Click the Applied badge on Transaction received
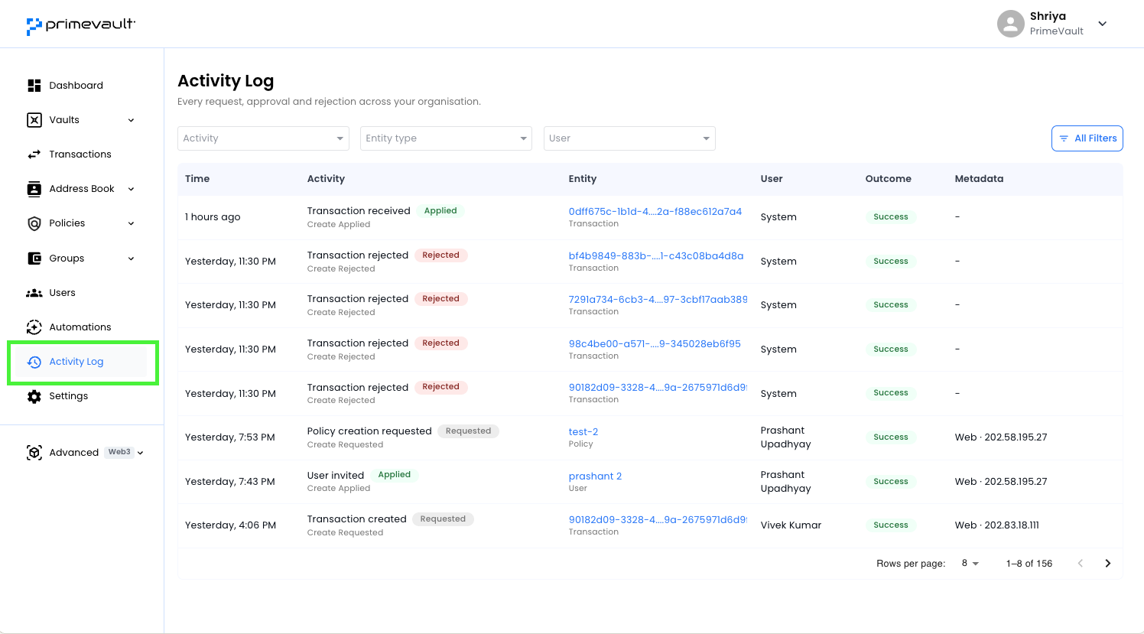 [440, 211]
